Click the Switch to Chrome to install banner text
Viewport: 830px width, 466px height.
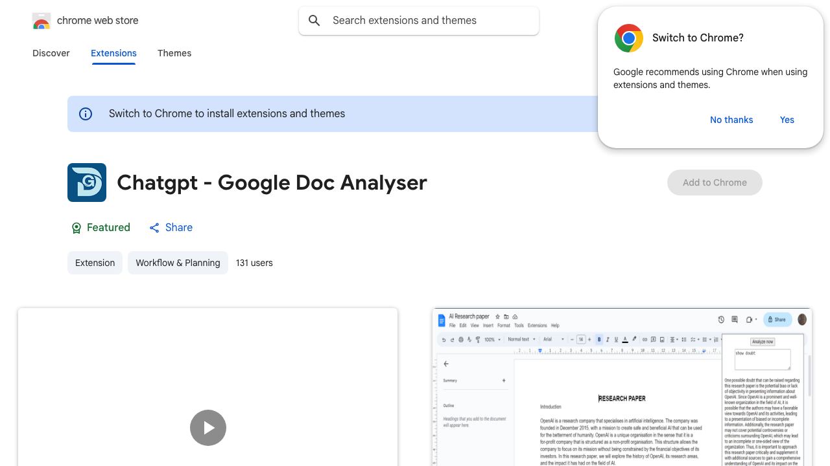coord(227,114)
